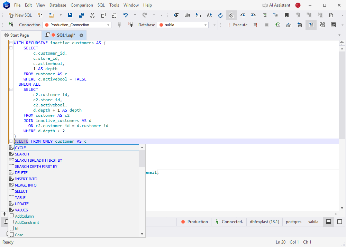Screen dimensions: 346x247
Task: Open the Connection dropdown showing Production_Connection
Action: 108,25
